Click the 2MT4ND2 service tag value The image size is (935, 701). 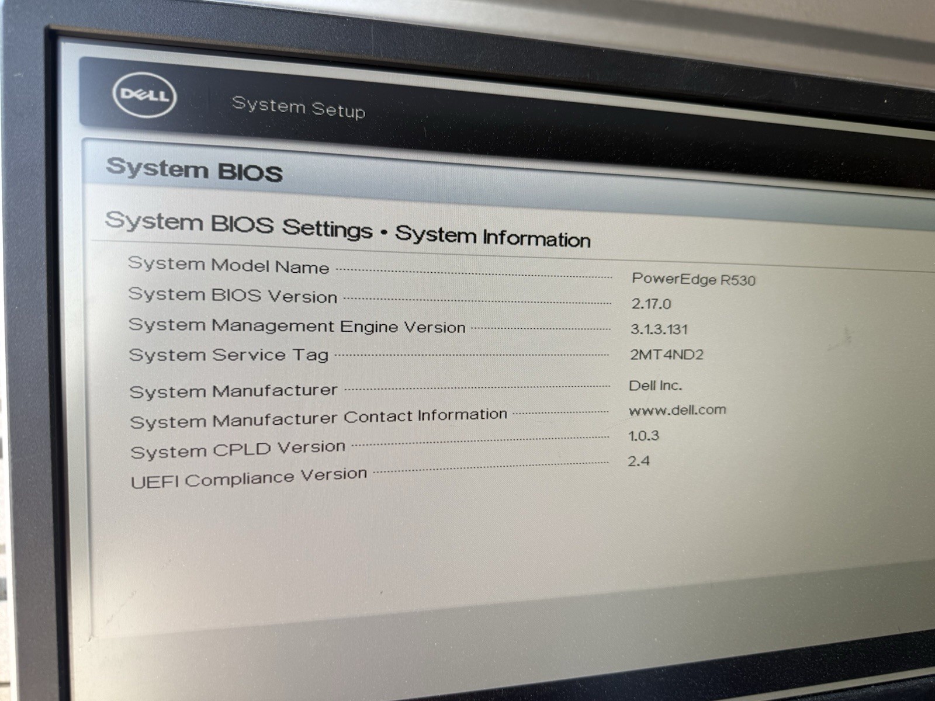click(x=666, y=354)
